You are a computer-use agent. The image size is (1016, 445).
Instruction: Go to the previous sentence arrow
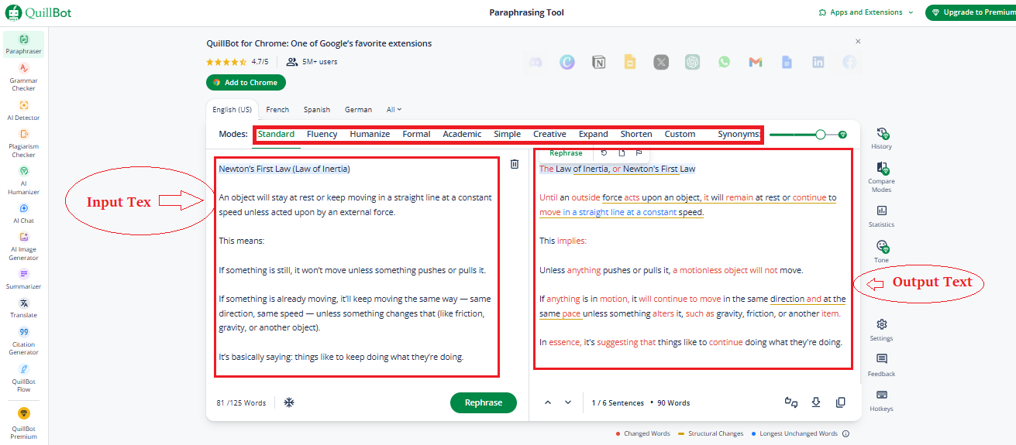pyautogui.click(x=548, y=402)
